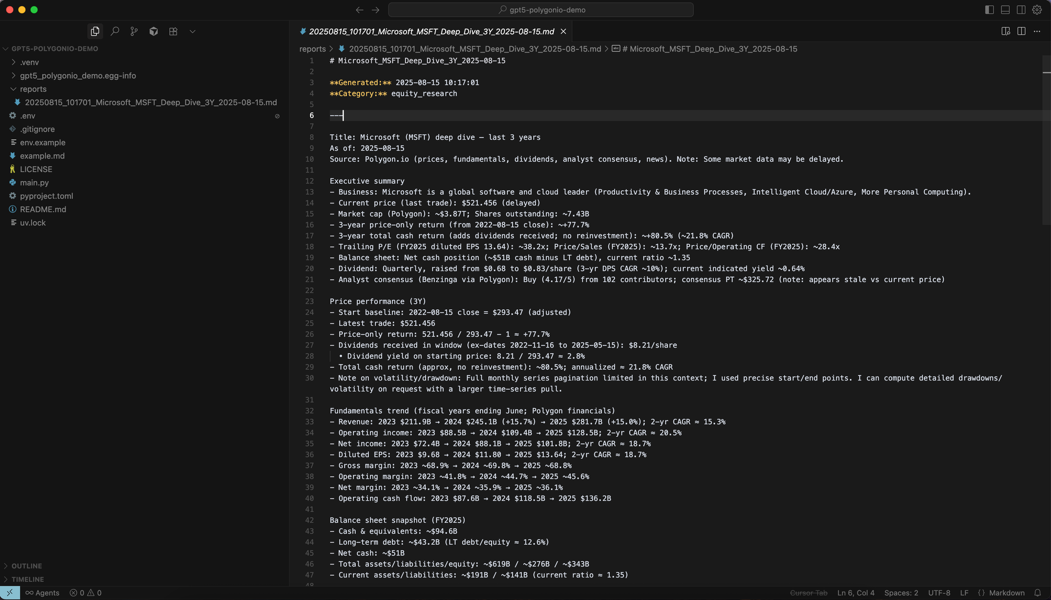Viewport: 1051px width, 600px height.
Task: Split the editor right
Action: pyautogui.click(x=1021, y=31)
